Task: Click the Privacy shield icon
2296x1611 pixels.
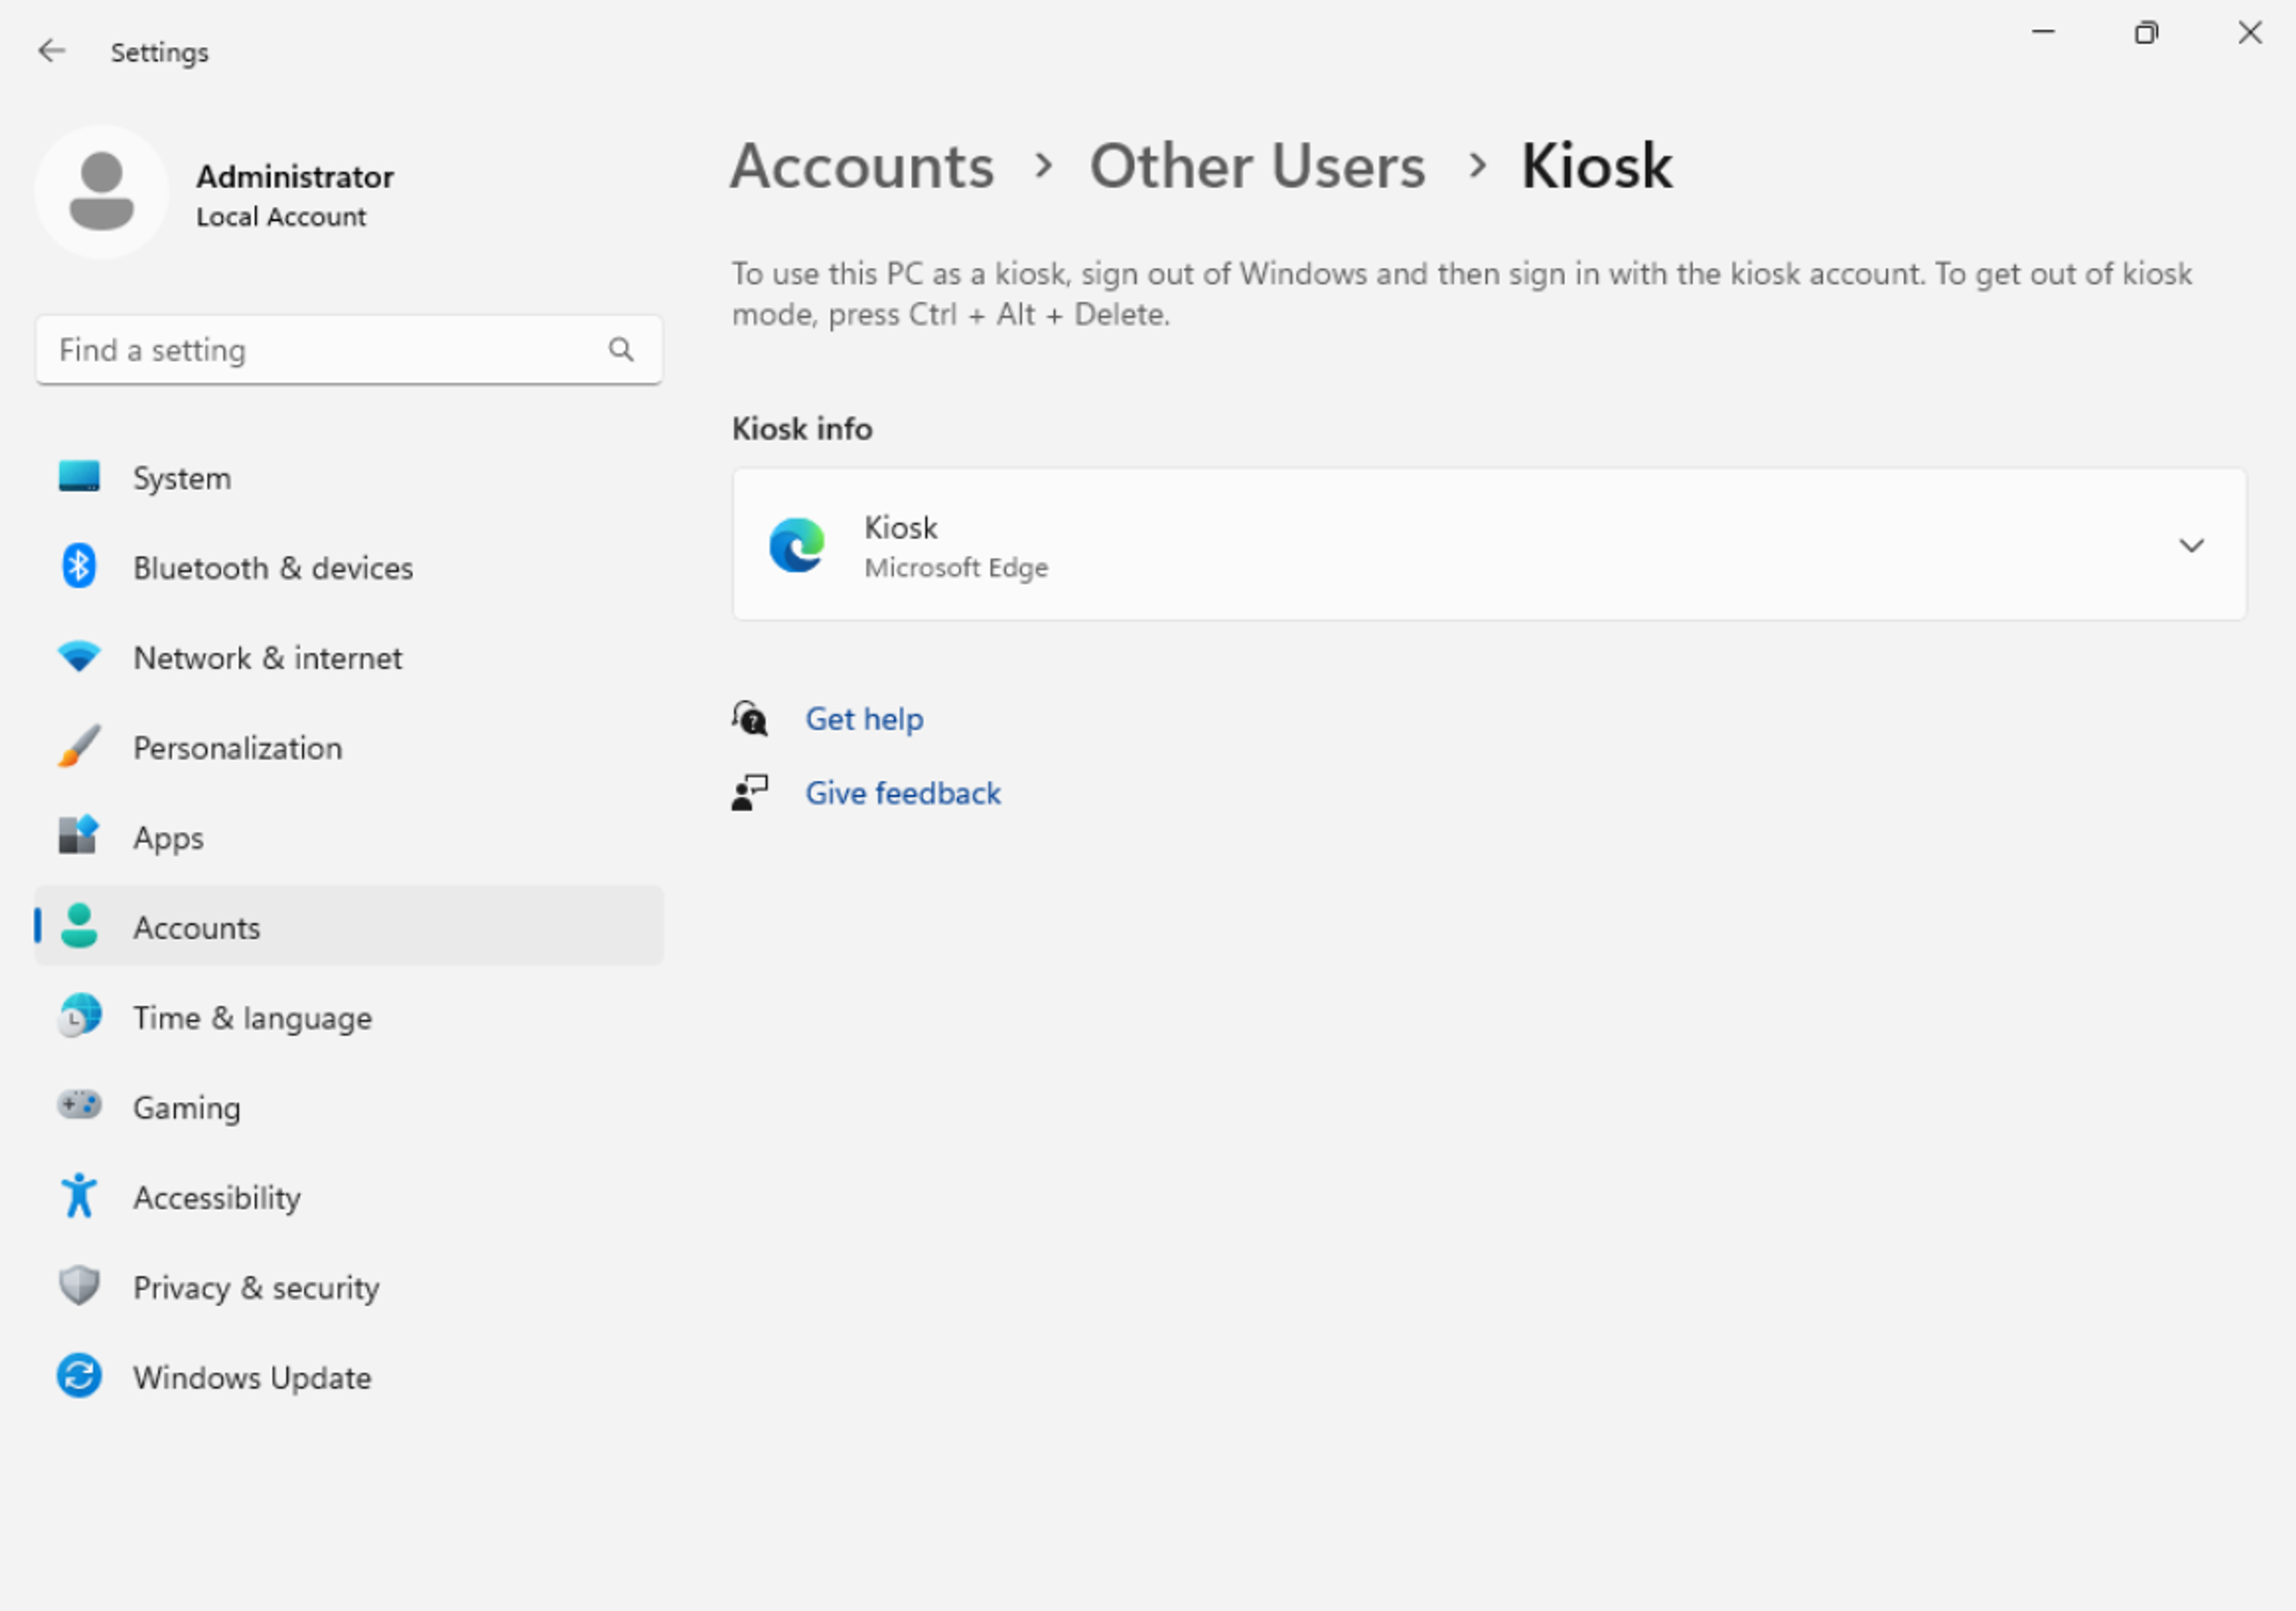Action: [79, 1286]
